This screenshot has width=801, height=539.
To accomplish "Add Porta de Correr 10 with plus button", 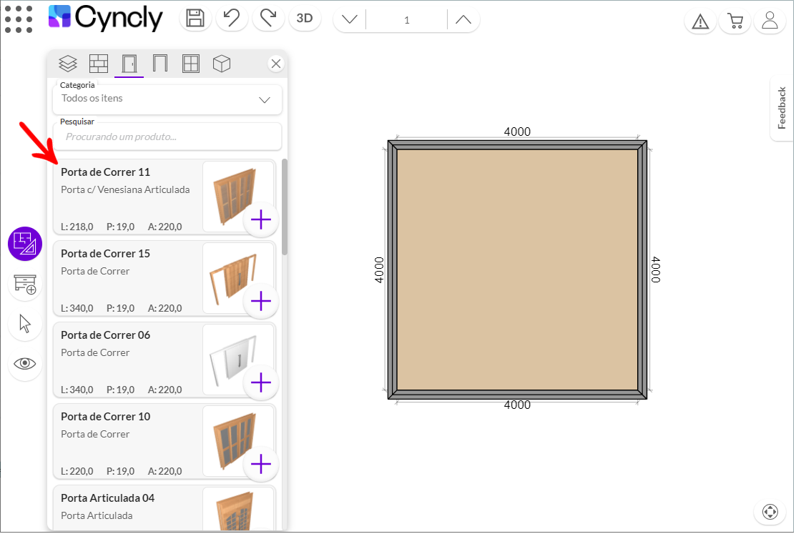I will click(261, 465).
